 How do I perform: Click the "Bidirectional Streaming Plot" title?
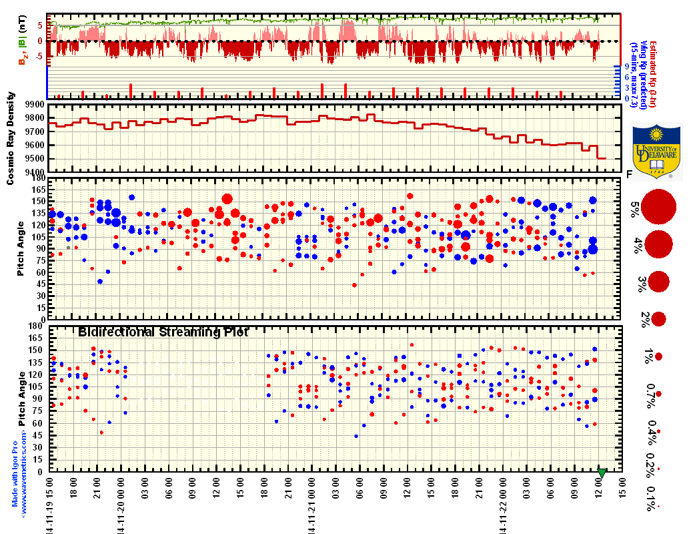click(x=163, y=332)
